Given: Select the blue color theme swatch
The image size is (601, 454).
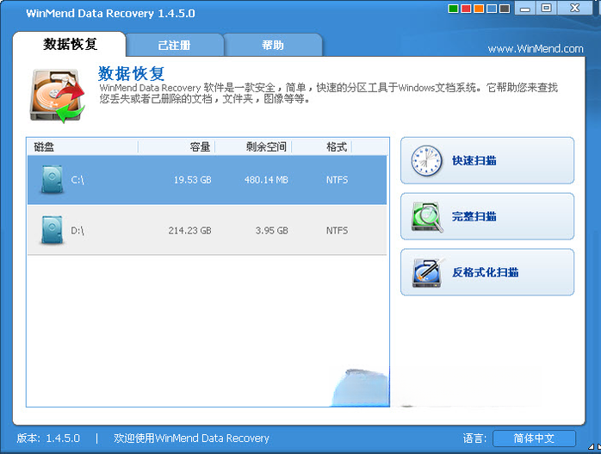Looking at the screenshot, I should click(492, 9).
